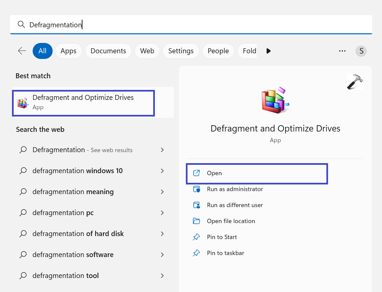Switch to the Settings filter tab
This screenshot has height=292, width=382.
[181, 51]
